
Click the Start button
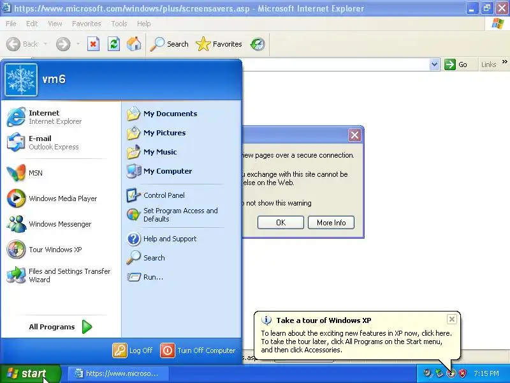click(31, 373)
